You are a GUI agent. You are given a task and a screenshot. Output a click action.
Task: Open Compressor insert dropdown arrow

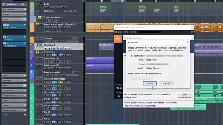click(24, 37)
